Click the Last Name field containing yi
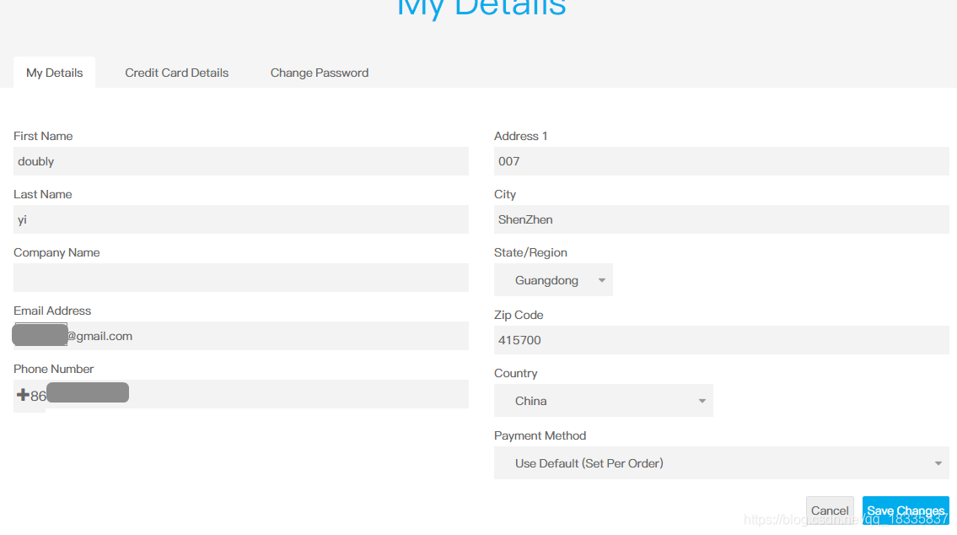The image size is (957, 535). [241, 219]
